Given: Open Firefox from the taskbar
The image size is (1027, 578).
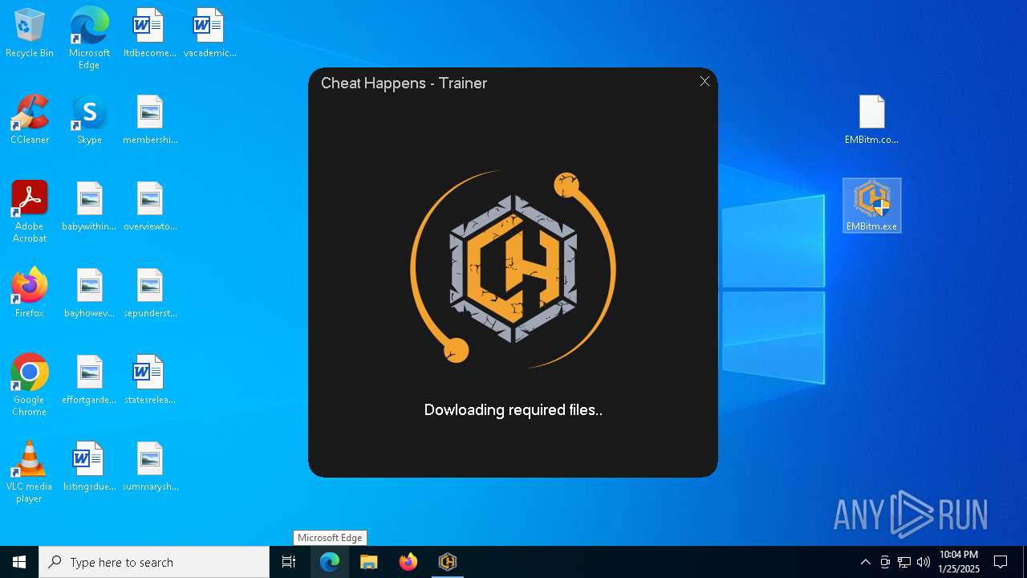Looking at the screenshot, I should [408, 562].
